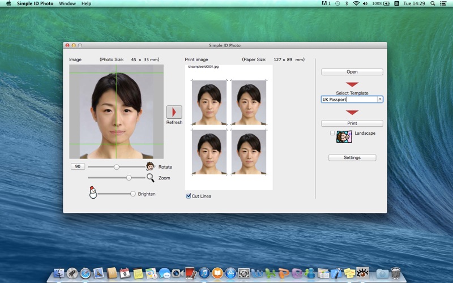
Task: Click the Settings button
Action: tap(352, 157)
